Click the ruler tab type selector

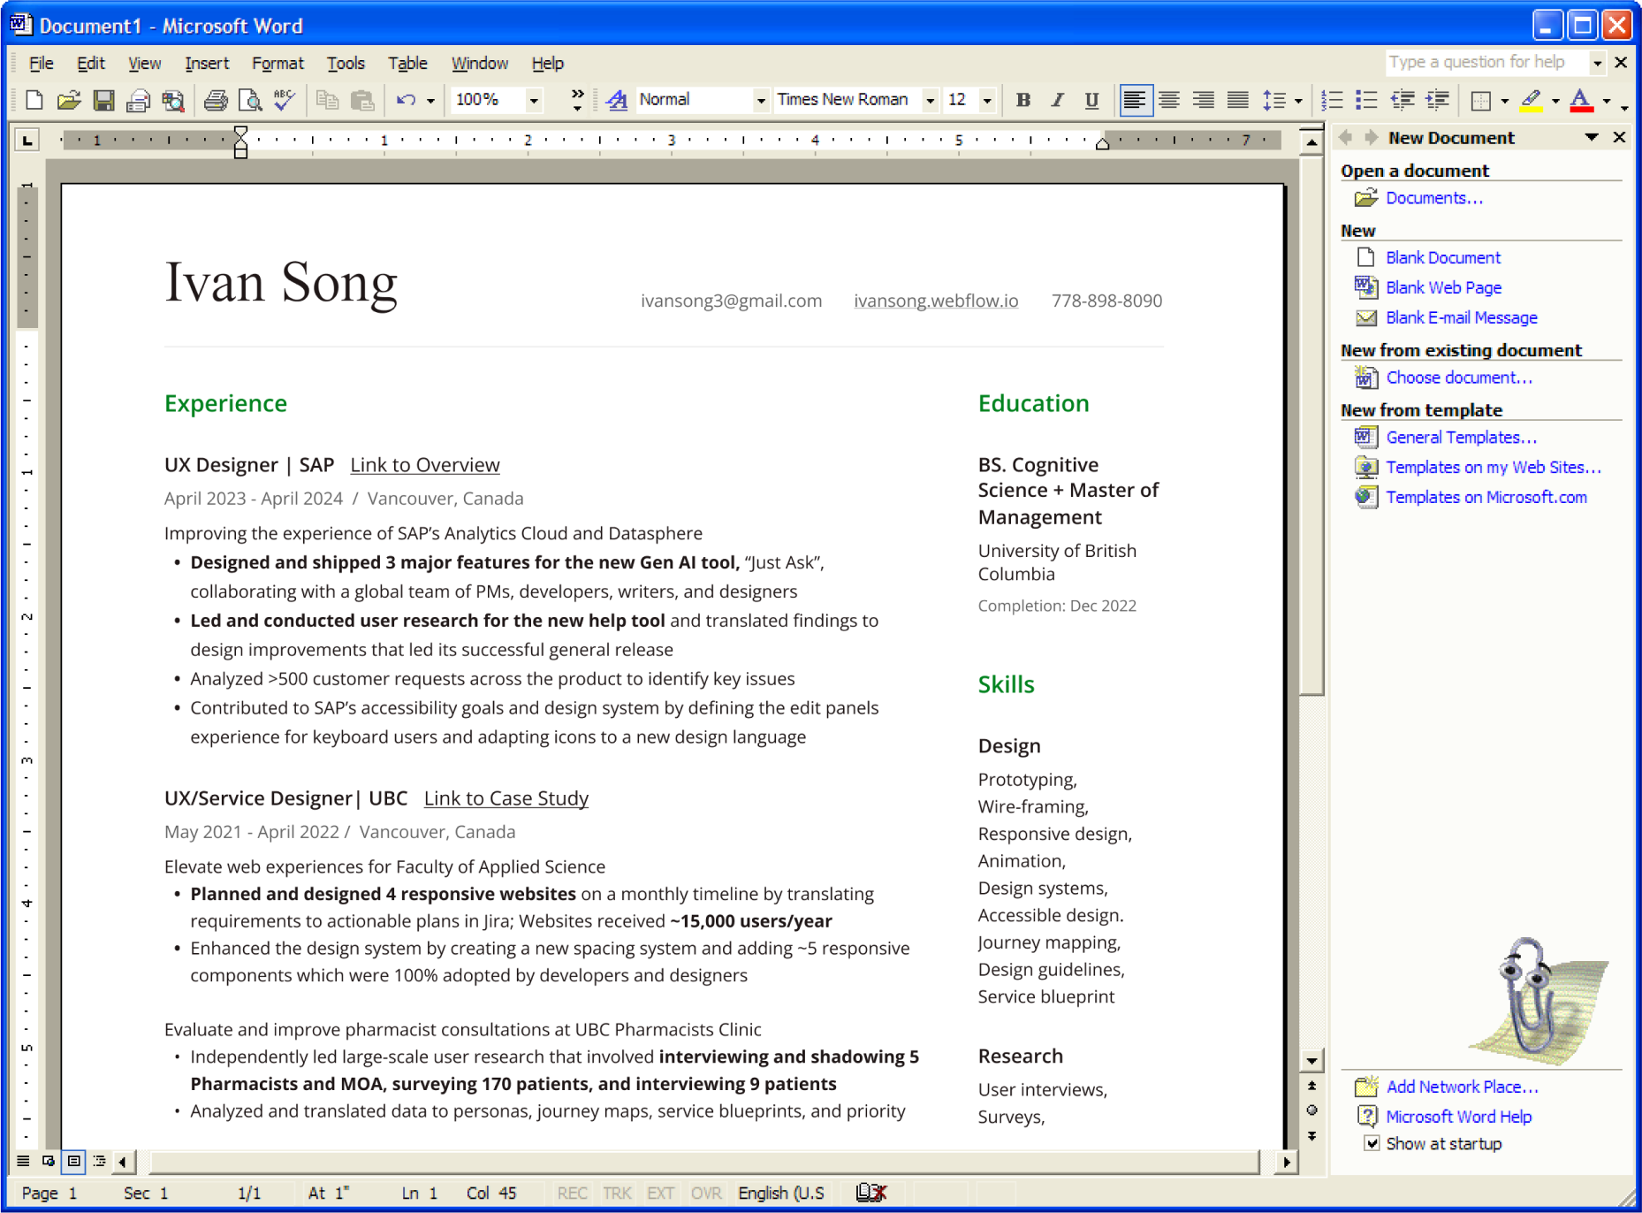(27, 140)
